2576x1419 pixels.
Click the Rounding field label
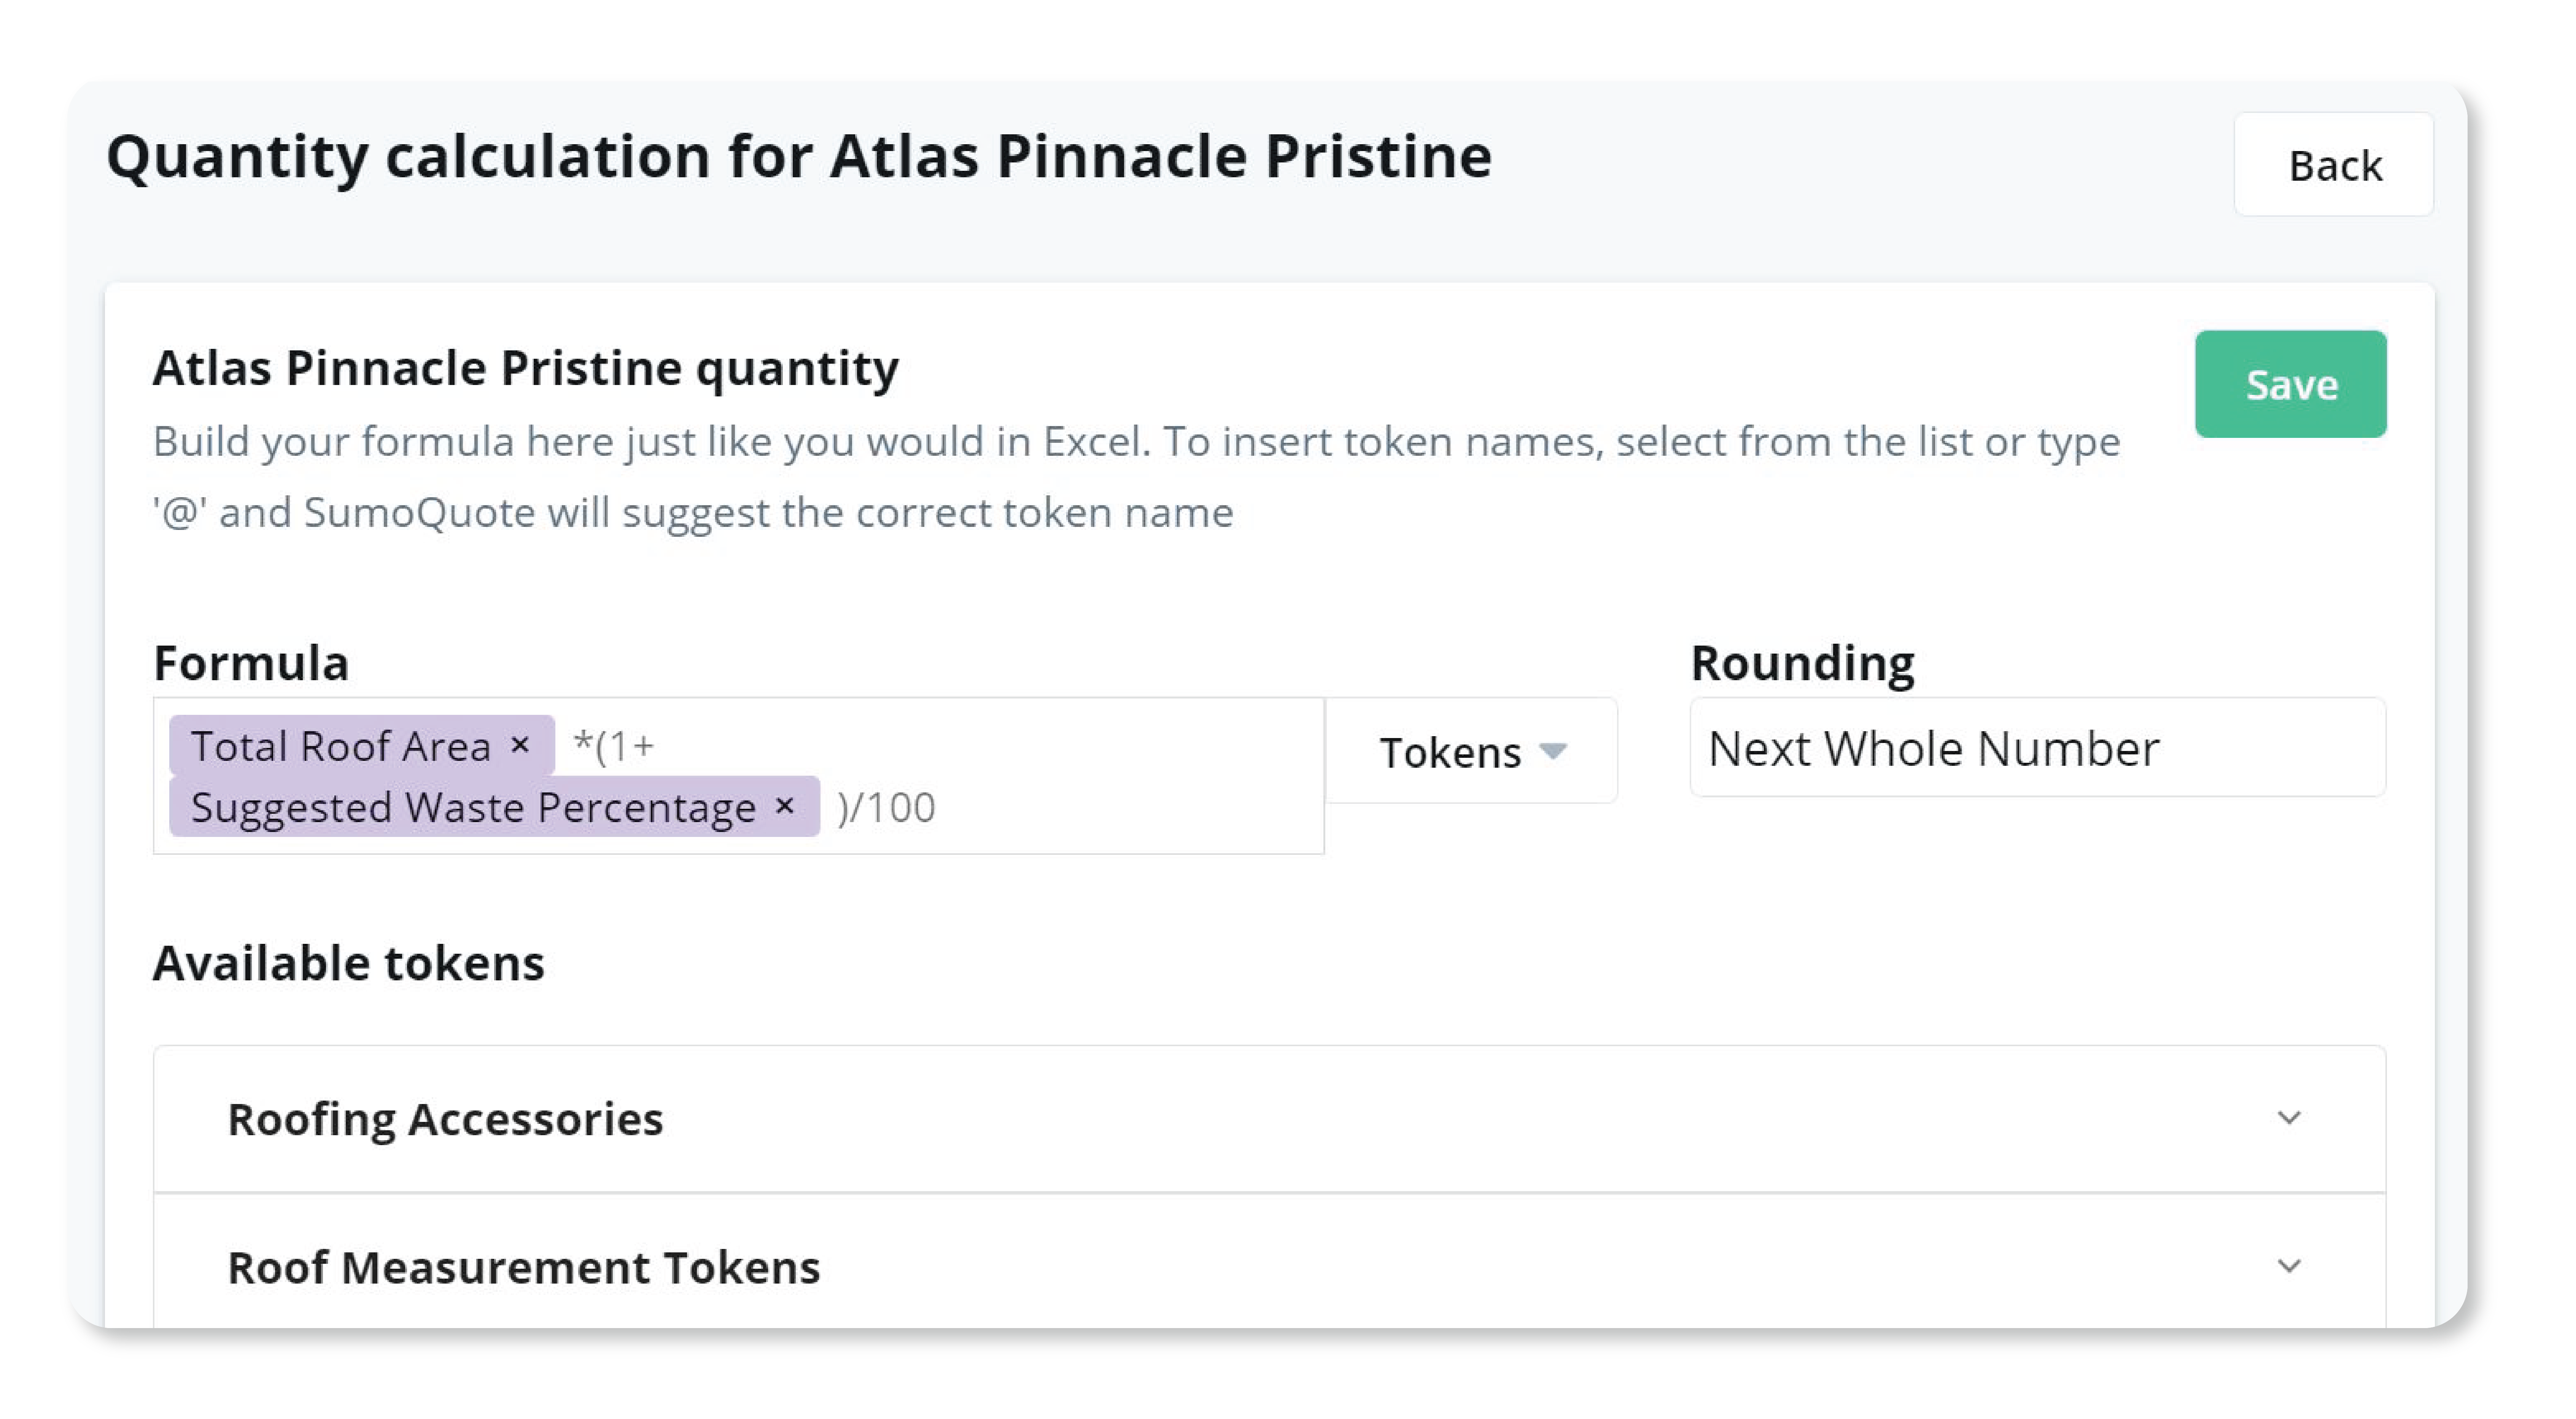click(x=1802, y=663)
